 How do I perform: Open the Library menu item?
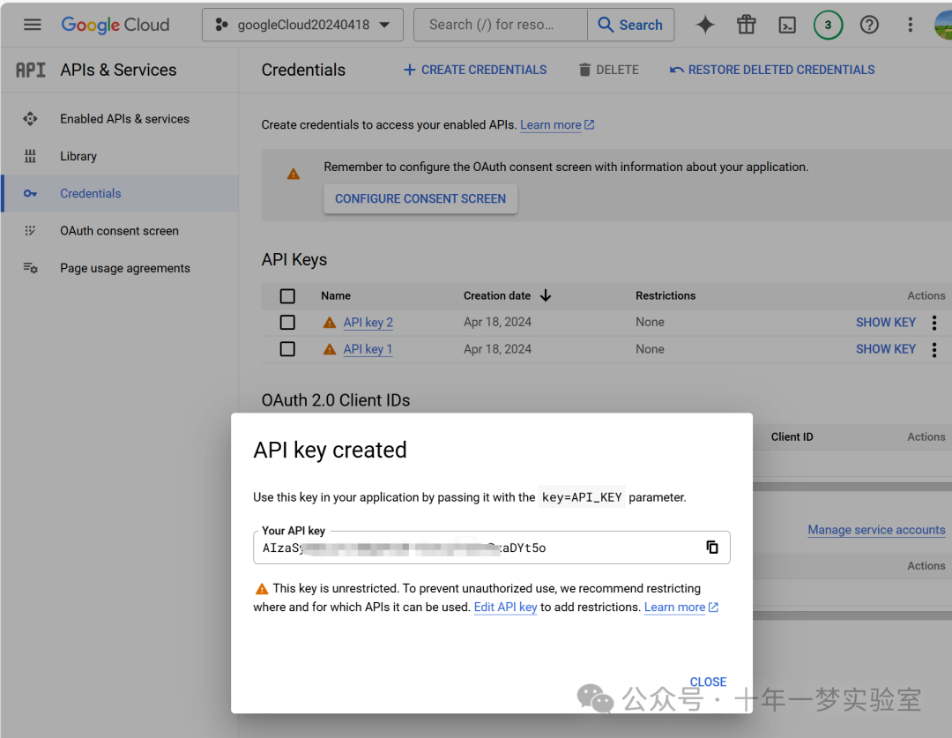(x=78, y=156)
